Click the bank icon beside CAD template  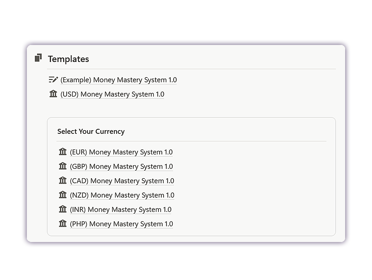tap(63, 180)
